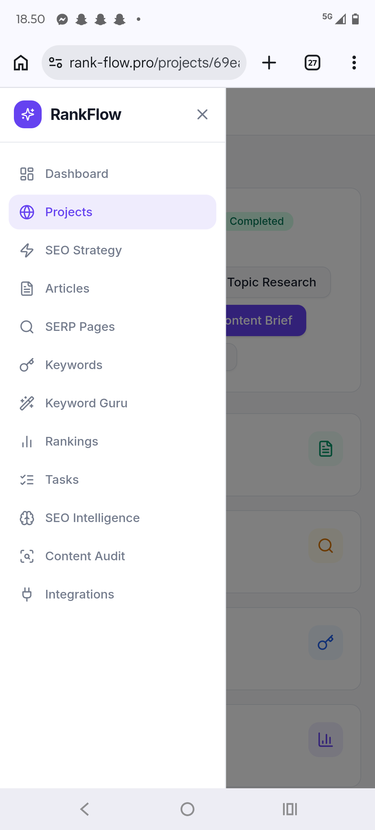Click the SEO Intelligence brain icon
Screen dimensions: 375x830
click(x=27, y=518)
